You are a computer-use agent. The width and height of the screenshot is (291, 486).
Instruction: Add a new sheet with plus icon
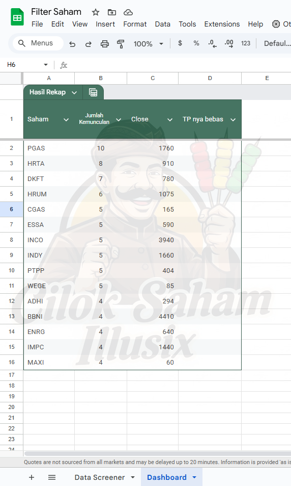[32, 477]
